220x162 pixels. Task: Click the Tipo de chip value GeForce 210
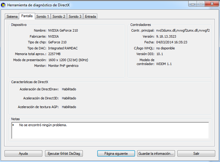(x=57, y=42)
